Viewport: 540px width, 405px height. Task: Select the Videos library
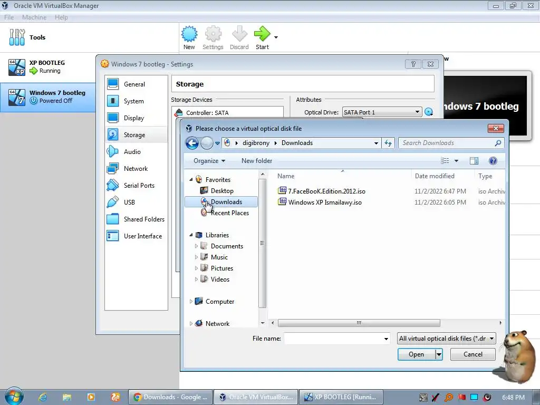[x=215, y=279]
